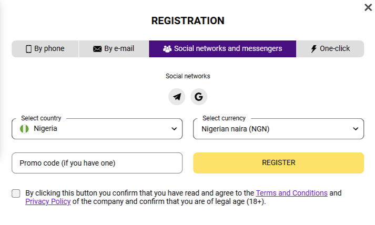Click the Promo code input field
This screenshot has height=225, width=375.
97,163
